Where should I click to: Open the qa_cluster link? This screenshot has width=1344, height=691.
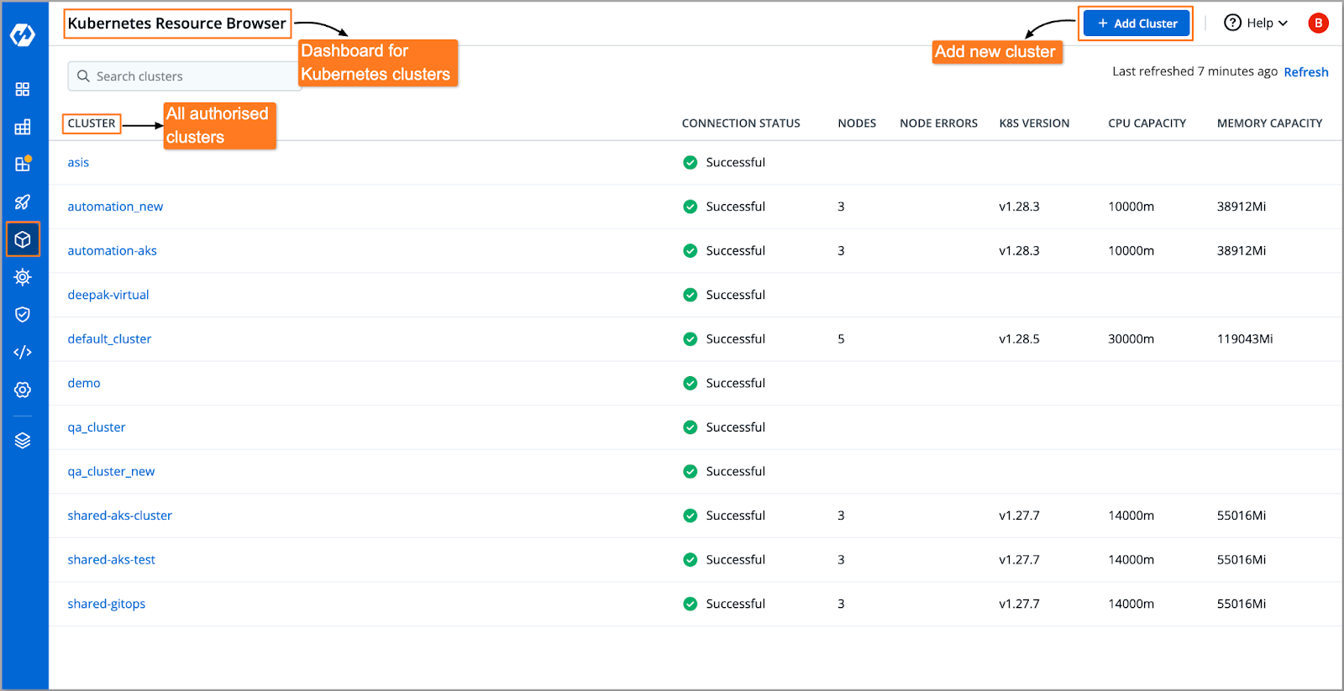[97, 427]
